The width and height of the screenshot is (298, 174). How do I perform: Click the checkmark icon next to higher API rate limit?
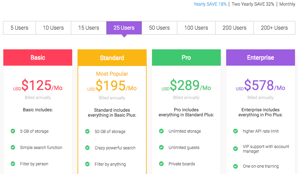(235, 131)
